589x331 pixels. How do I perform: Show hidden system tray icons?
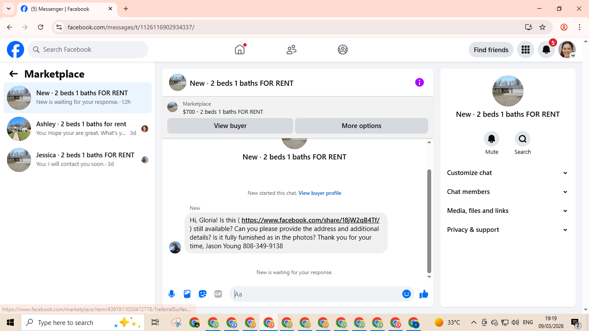pos(473,322)
